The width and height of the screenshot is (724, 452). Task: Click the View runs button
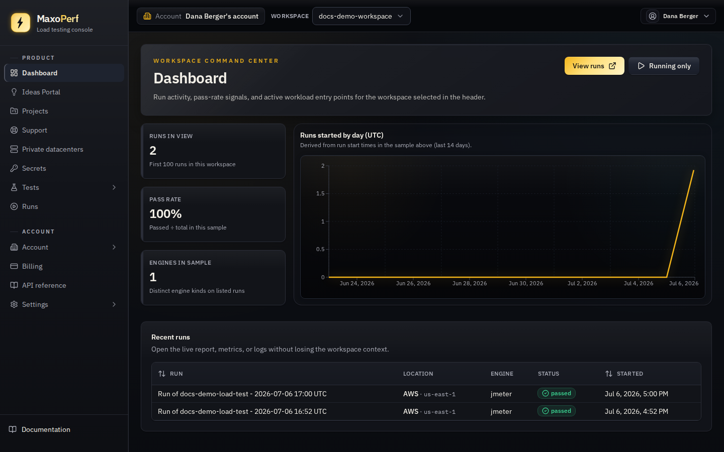click(x=594, y=66)
